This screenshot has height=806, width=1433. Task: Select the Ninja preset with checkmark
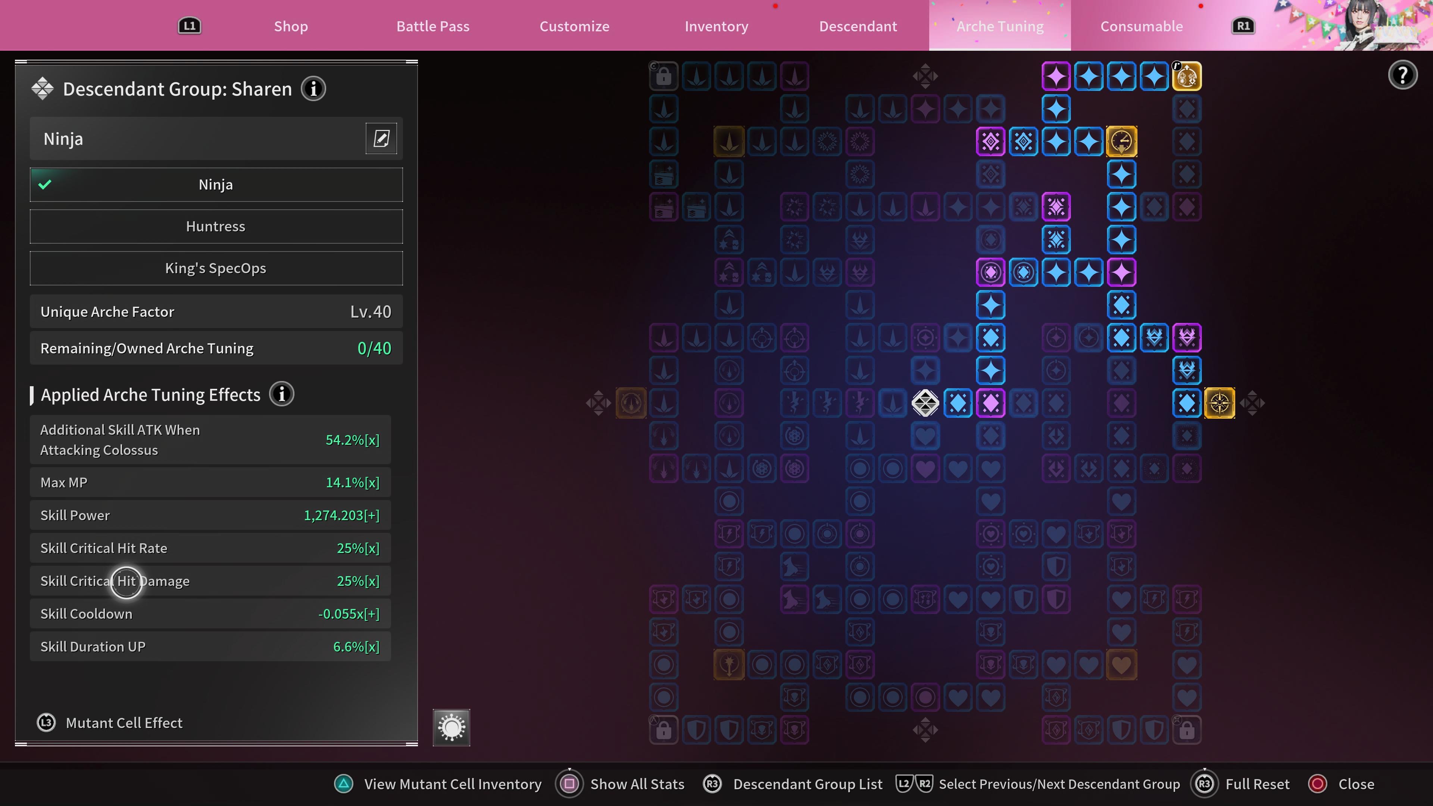216,185
